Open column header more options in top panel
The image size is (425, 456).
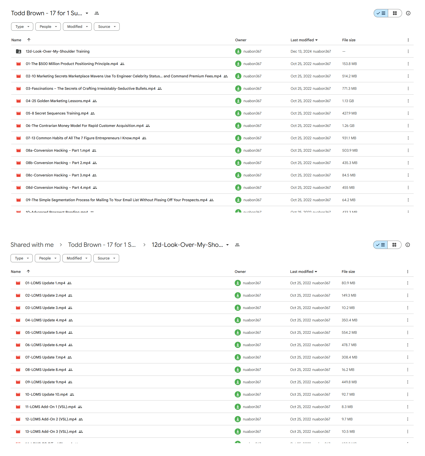tap(408, 40)
